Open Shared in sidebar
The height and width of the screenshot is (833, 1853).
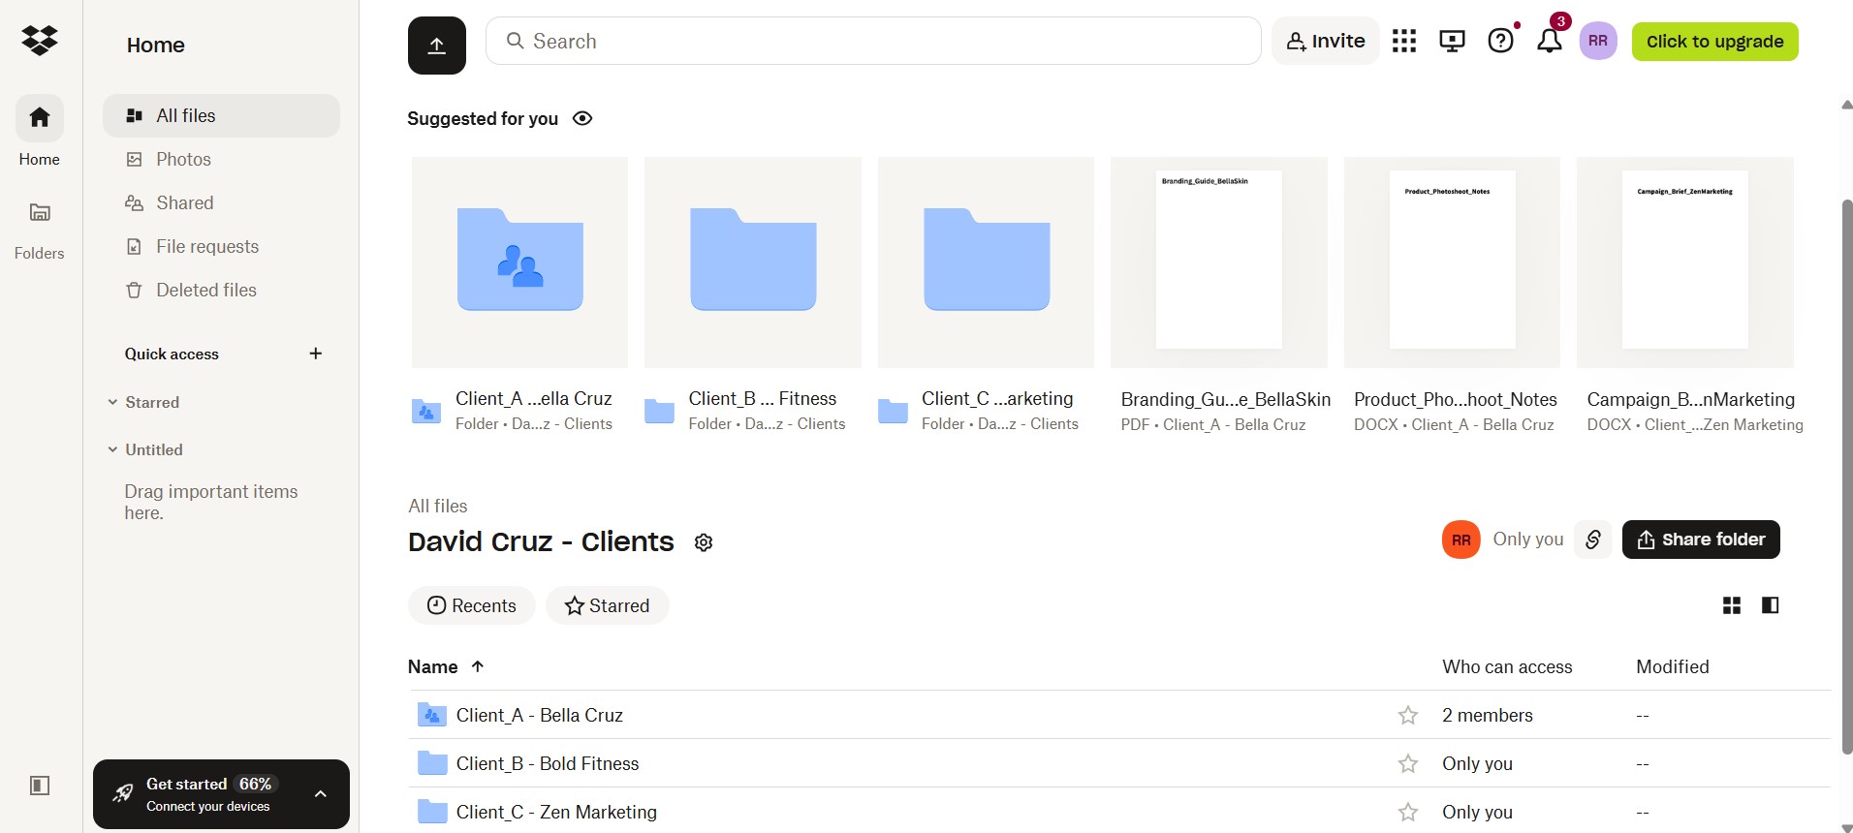(x=221, y=202)
